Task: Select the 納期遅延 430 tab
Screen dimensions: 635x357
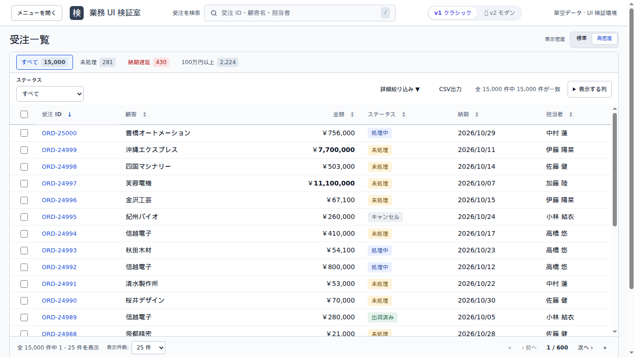Action: pyautogui.click(x=148, y=62)
